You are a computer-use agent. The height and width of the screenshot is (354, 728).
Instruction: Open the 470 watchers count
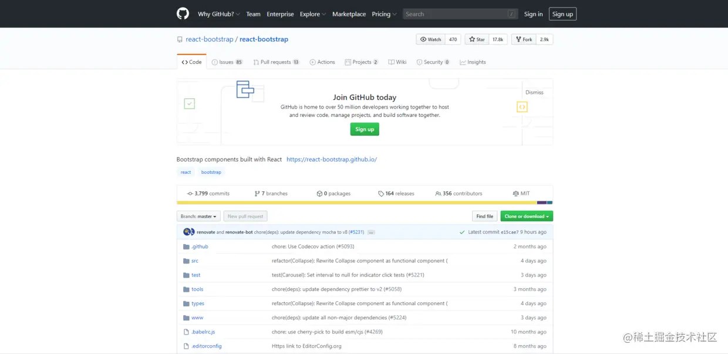pyautogui.click(x=453, y=39)
